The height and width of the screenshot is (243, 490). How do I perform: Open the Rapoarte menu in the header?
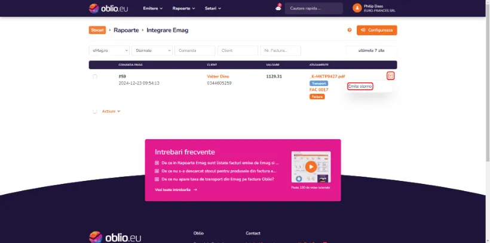point(184,8)
